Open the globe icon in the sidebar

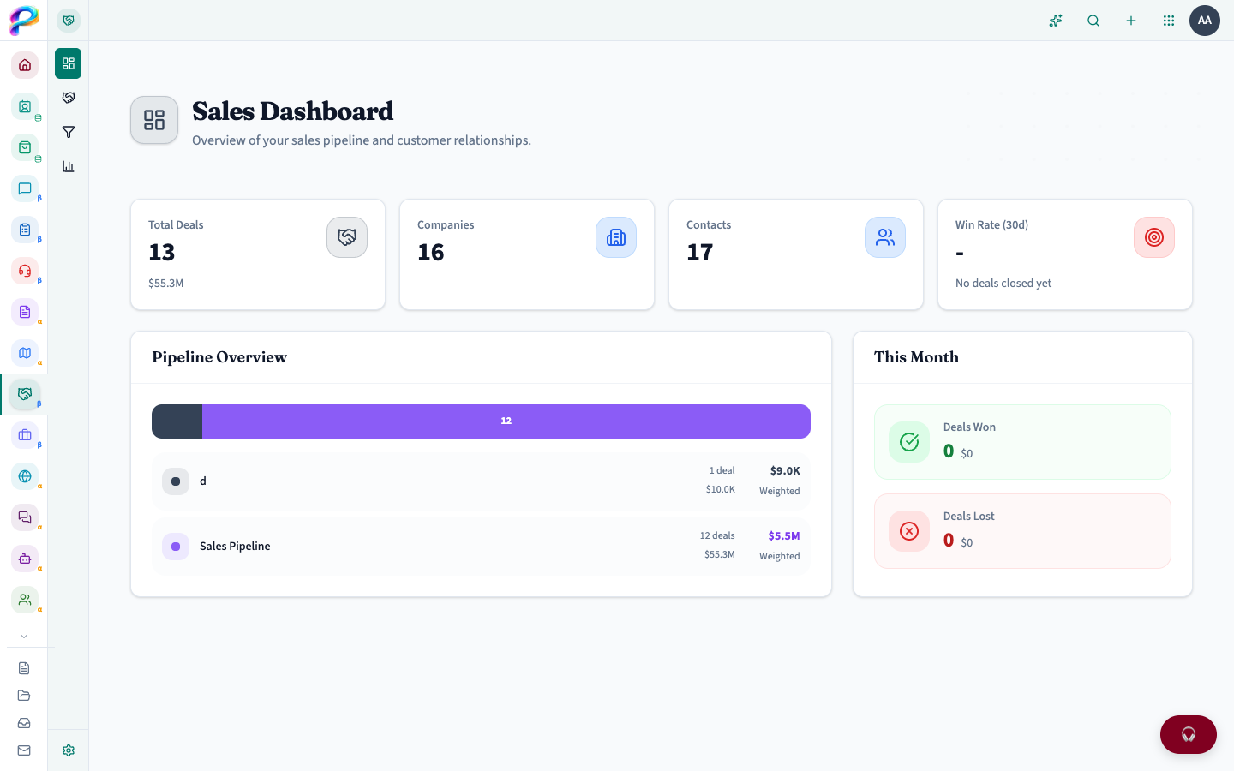click(x=25, y=475)
